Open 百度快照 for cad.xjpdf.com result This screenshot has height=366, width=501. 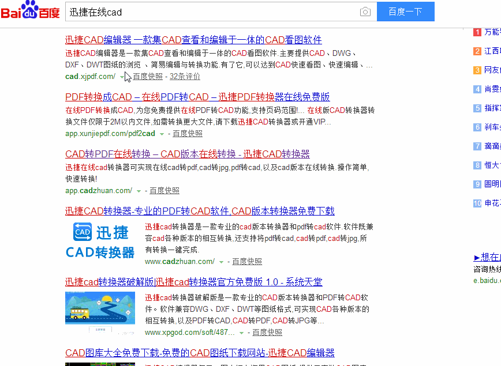click(x=148, y=77)
